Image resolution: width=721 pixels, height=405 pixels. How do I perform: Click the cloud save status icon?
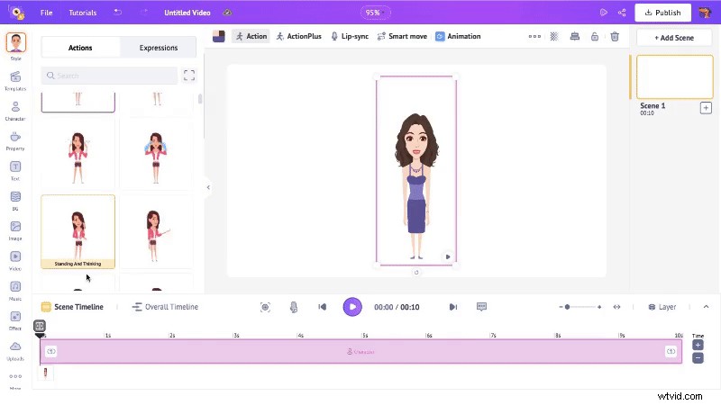[x=227, y=13]
